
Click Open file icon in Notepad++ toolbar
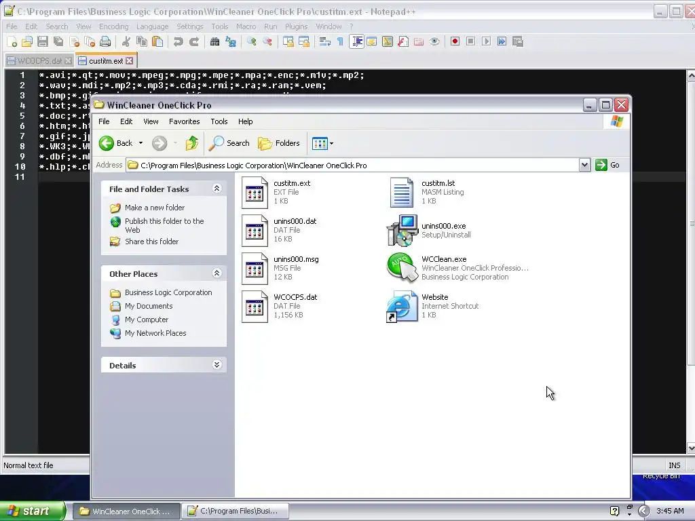click(27, 41)
